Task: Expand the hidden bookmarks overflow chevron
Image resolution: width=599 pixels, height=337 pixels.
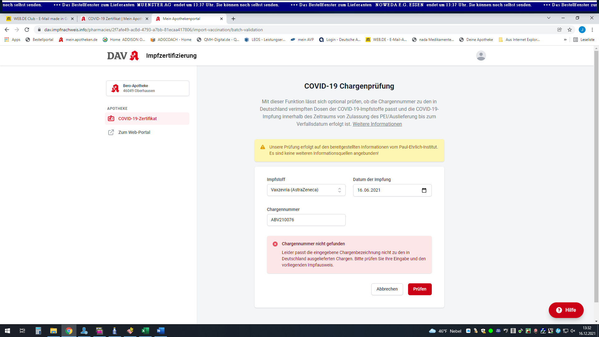Action: (565, 40)
